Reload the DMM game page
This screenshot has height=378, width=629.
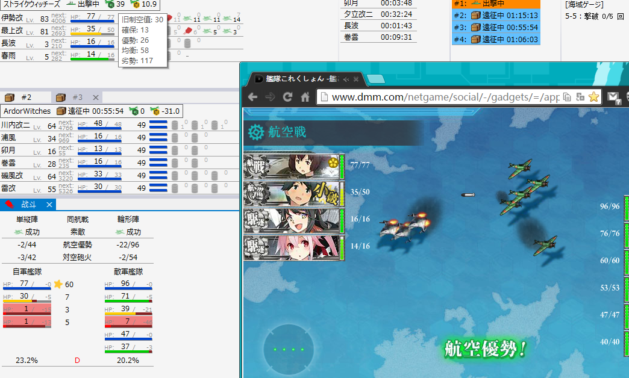[x=287, y=97]
